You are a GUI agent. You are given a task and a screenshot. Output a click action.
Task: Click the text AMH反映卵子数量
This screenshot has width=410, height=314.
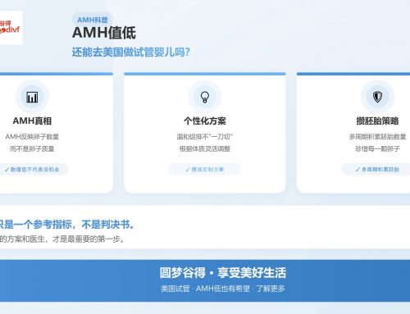point(32,137)
